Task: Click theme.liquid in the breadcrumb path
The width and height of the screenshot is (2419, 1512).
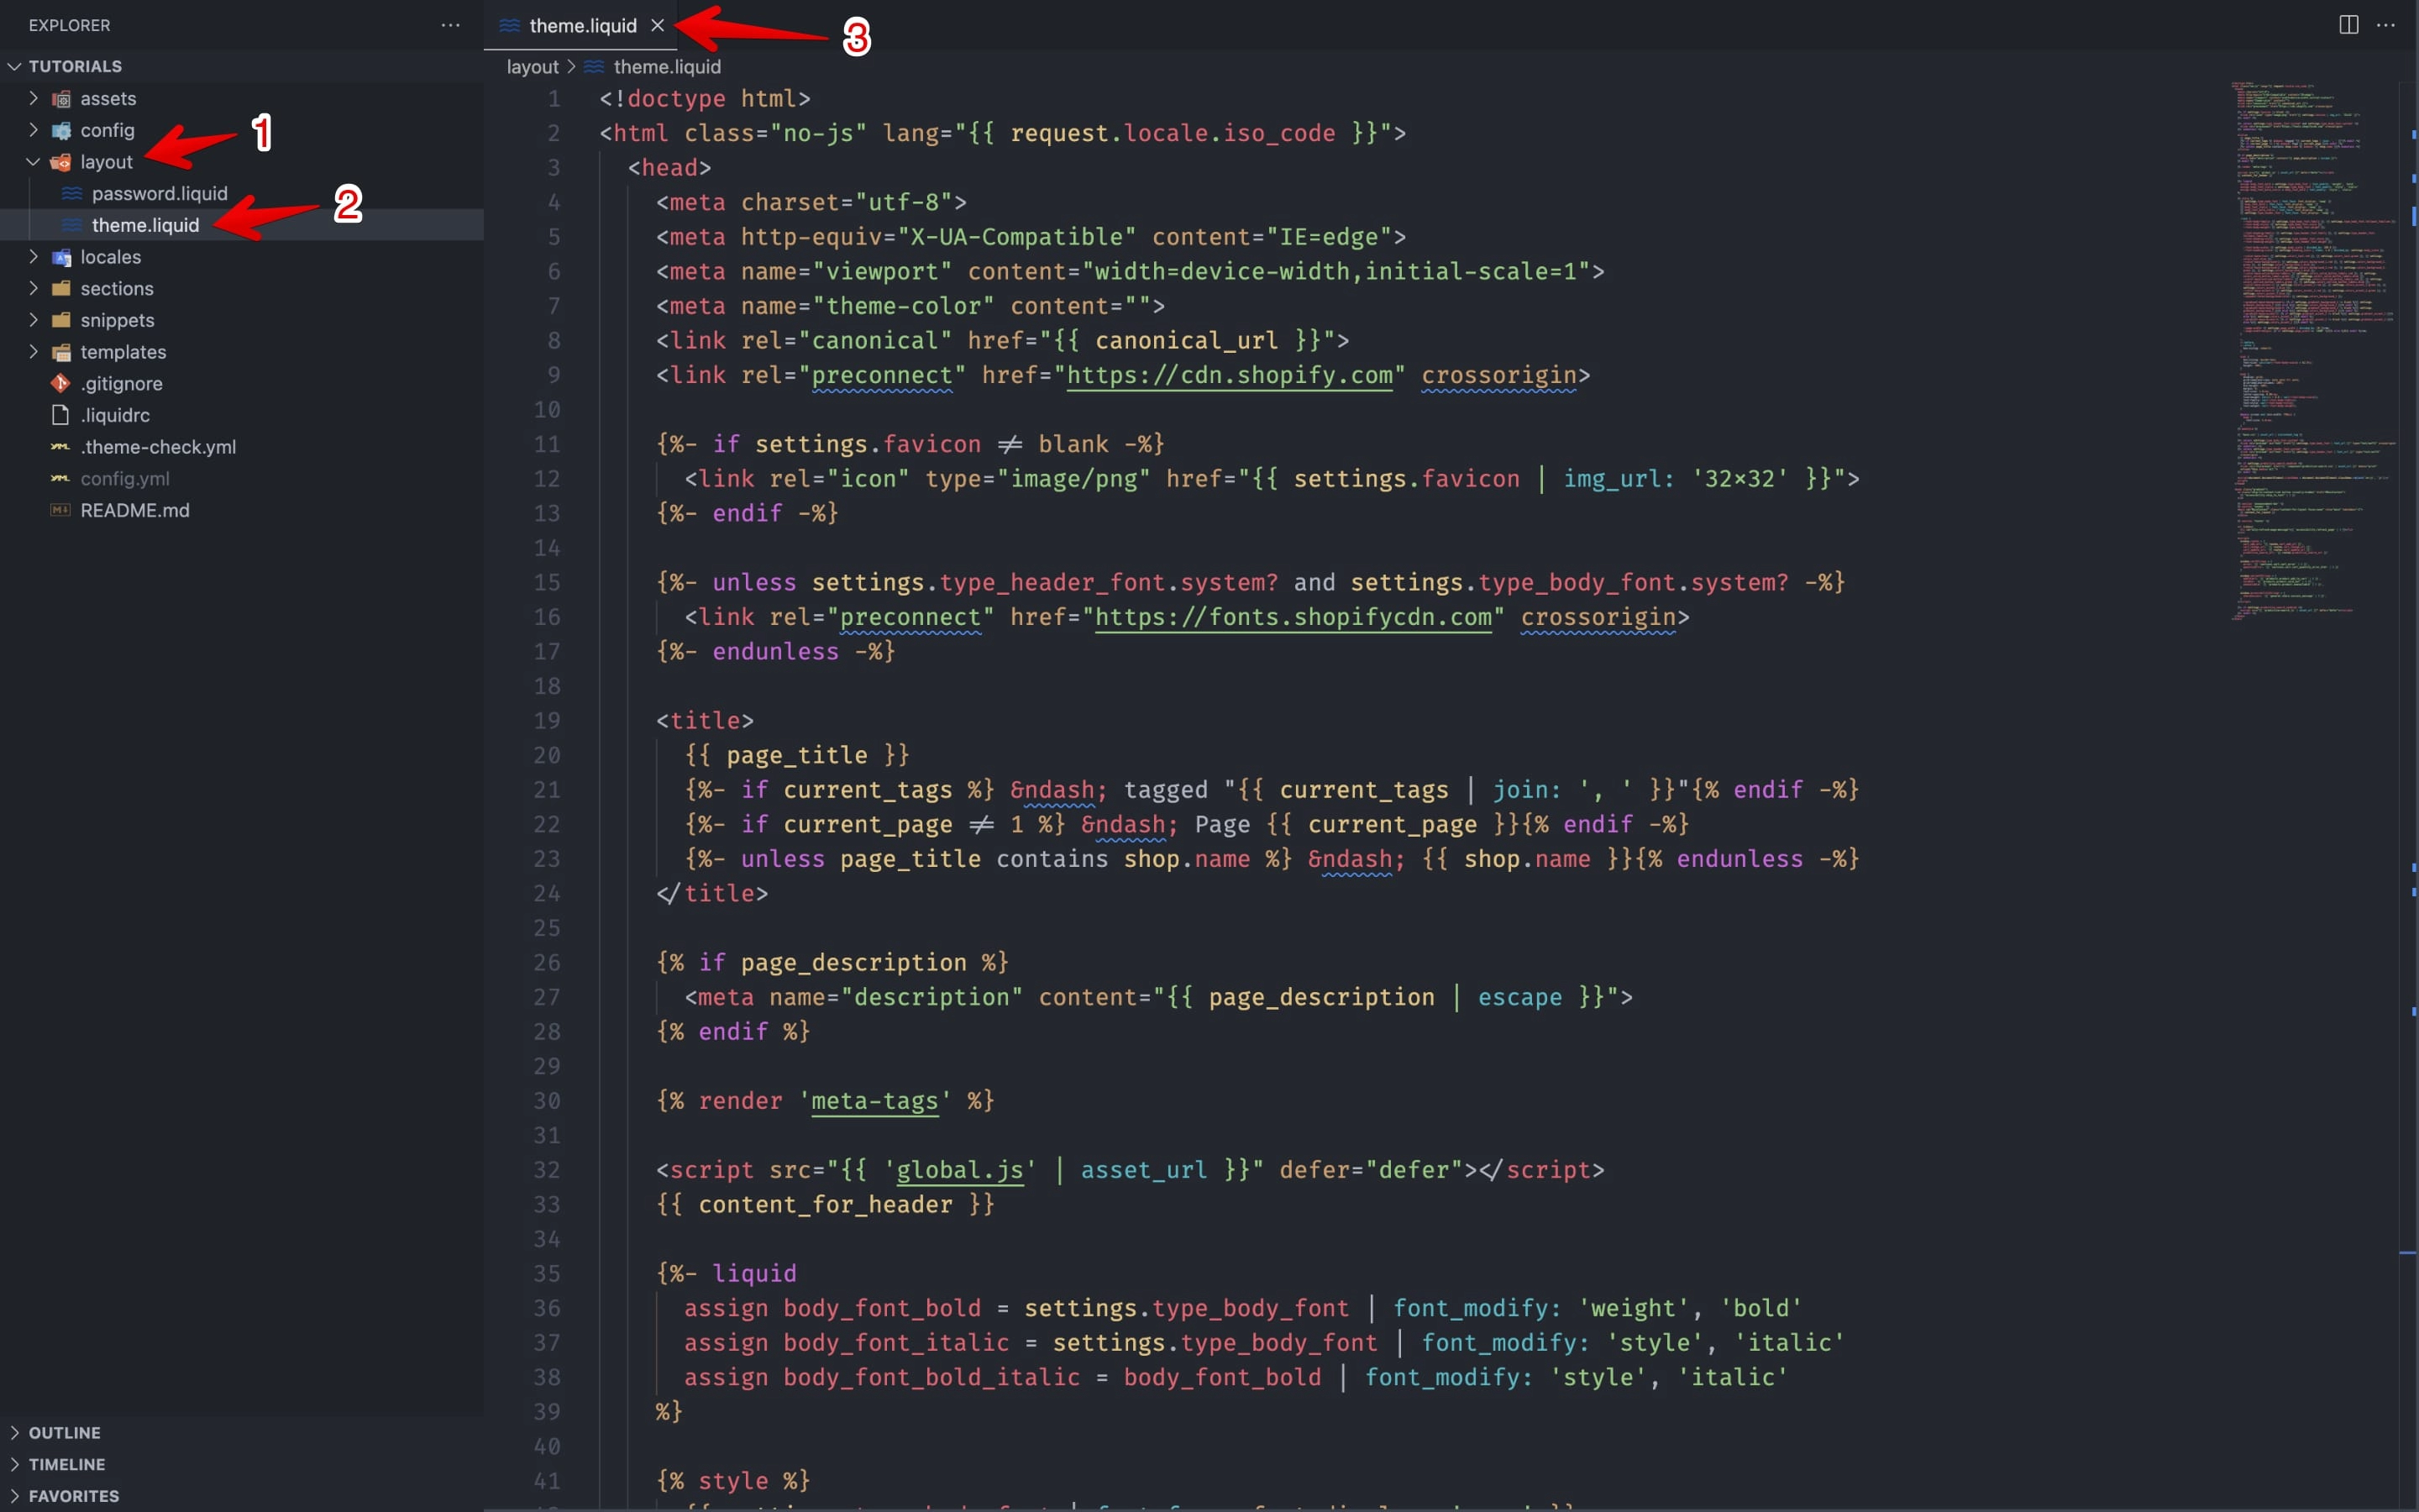Action: [667, 66]
